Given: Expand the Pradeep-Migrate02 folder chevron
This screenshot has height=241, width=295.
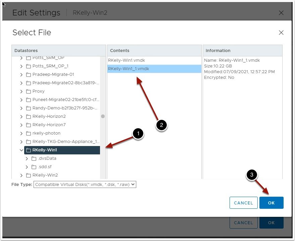Looking at the screenshot, I should pyautogui.click(x=21, y=83).
